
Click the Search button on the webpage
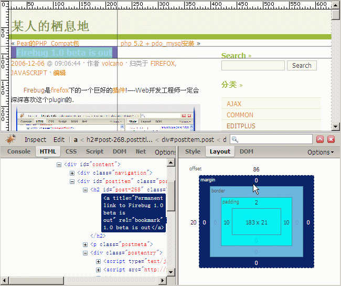click(x=302, y=66)
